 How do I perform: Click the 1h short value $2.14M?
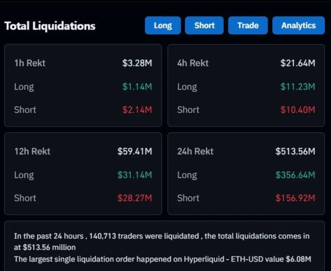coord(137,110)
